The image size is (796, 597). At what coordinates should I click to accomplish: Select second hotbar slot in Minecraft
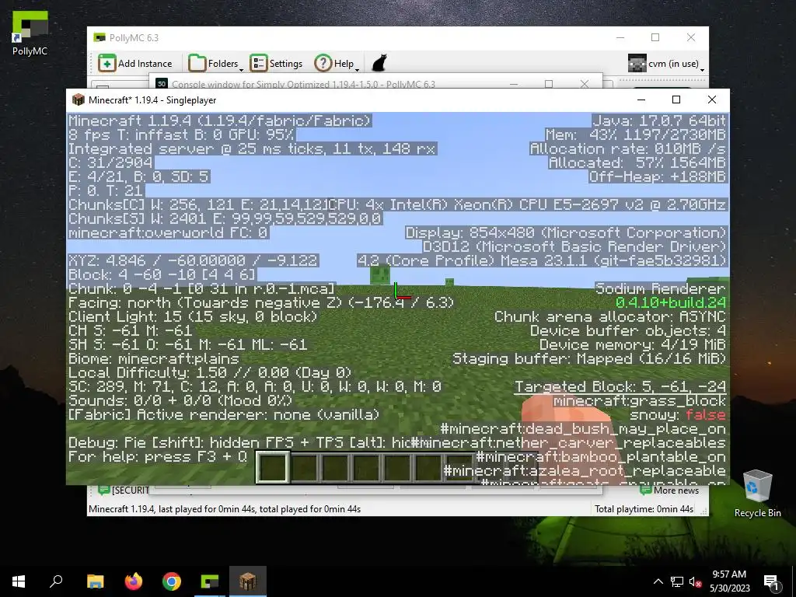tap(305, 467)
